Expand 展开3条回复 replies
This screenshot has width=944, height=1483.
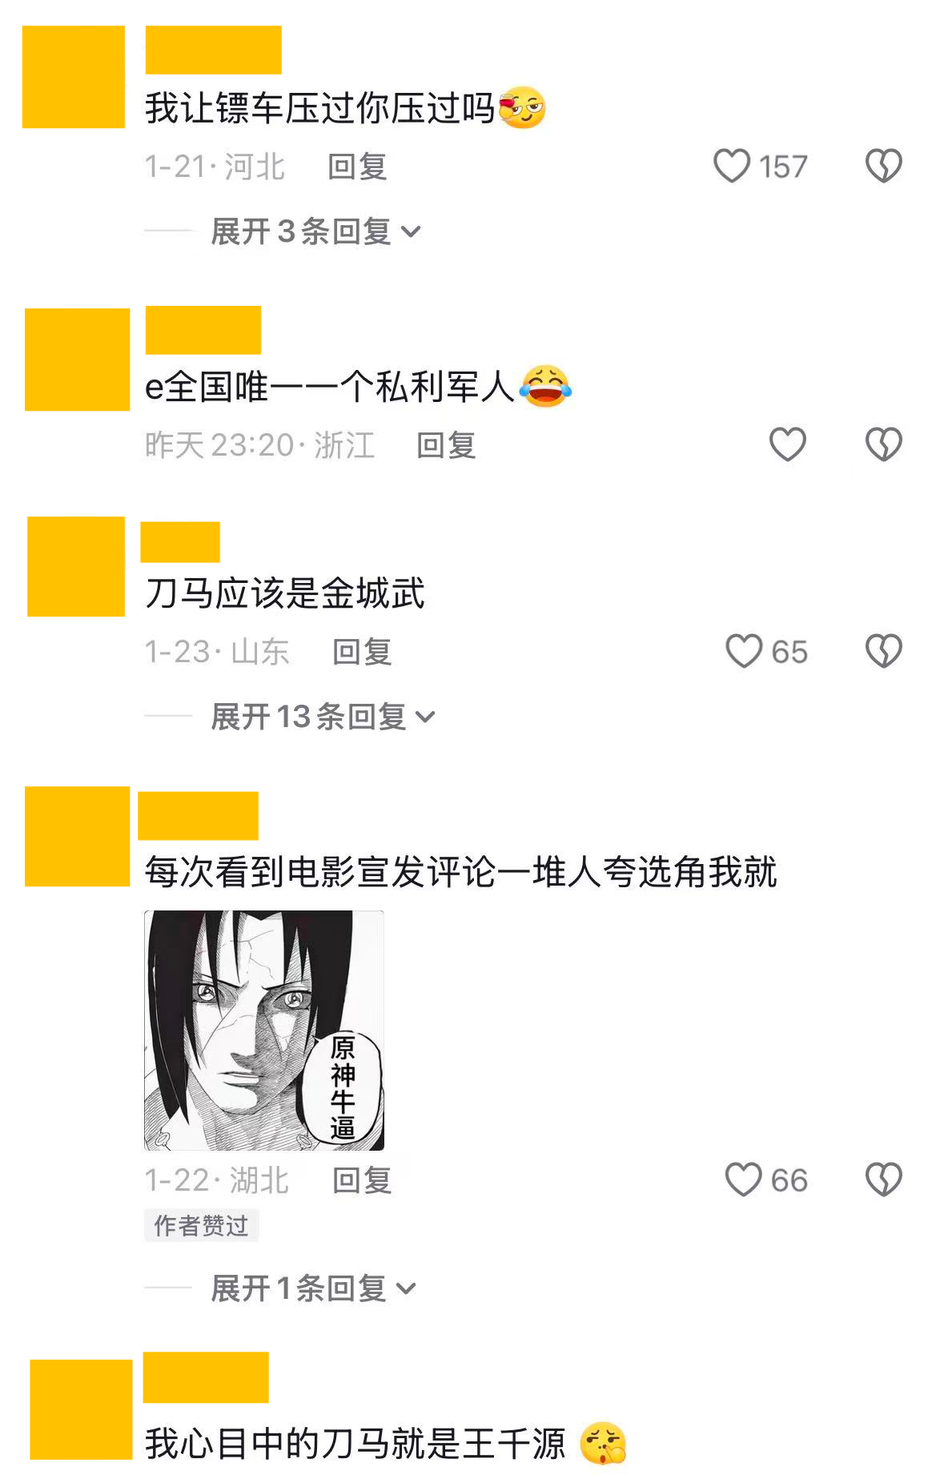[x=315, y=231]
